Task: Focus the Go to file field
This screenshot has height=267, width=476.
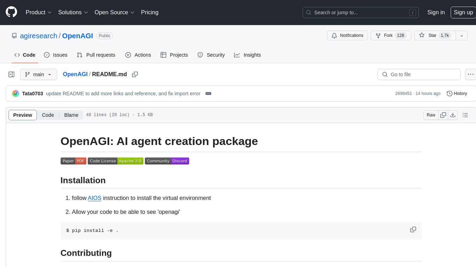Action: coord(419,74)
